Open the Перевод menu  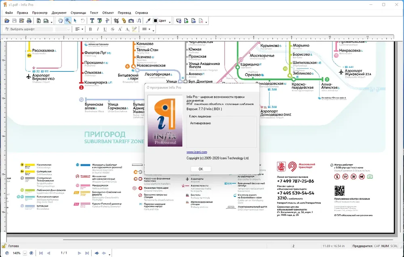(124, 13)
